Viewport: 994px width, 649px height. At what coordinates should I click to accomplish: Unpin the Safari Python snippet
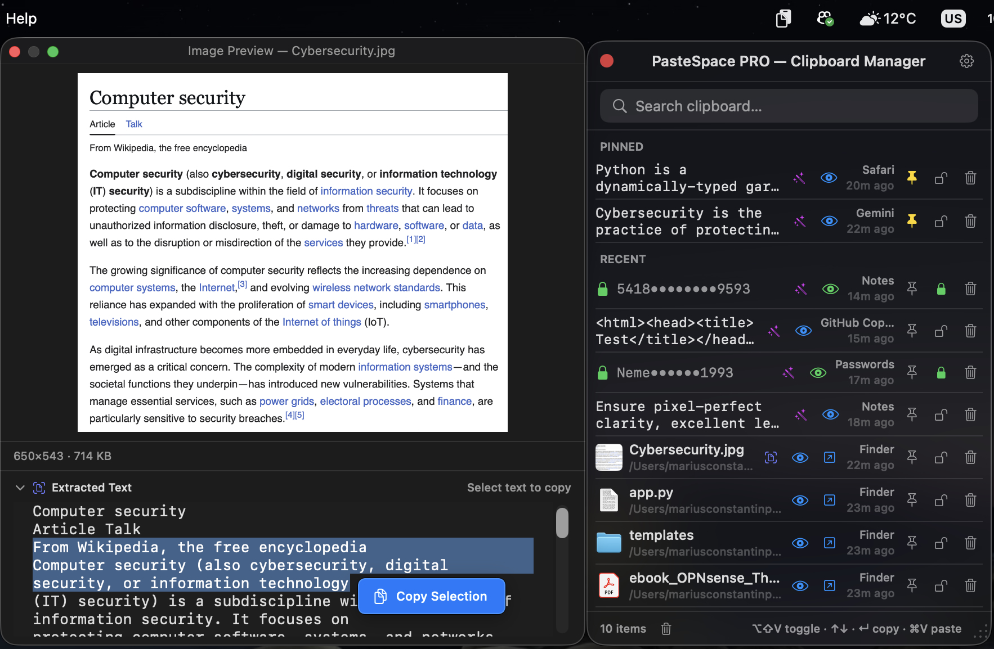pyautogui.click(x=911, y=178)
